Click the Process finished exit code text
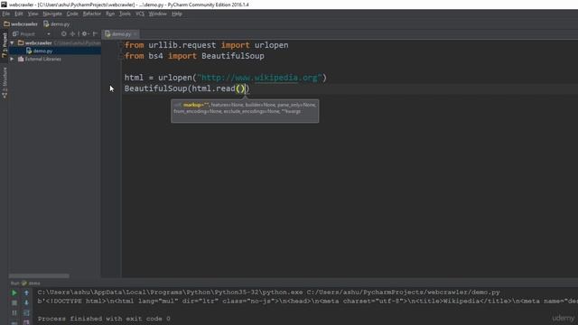 pos(104,319)
